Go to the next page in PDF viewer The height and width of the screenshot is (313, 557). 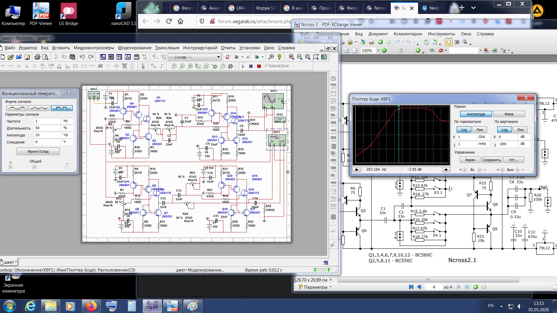[459, 287]
